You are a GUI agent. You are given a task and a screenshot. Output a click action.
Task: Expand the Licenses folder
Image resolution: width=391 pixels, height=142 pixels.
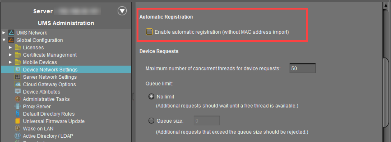10,48
